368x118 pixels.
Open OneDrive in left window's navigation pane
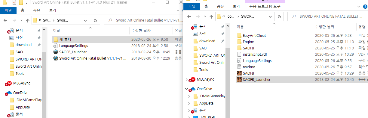pos(20,93)
